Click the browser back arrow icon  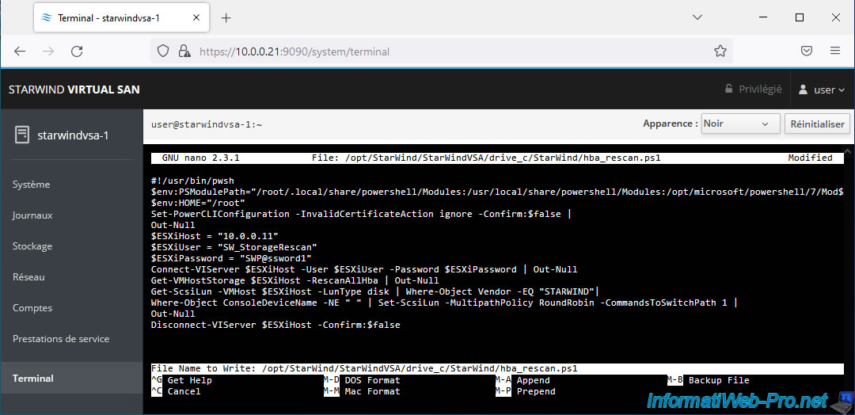pos(20,51)
